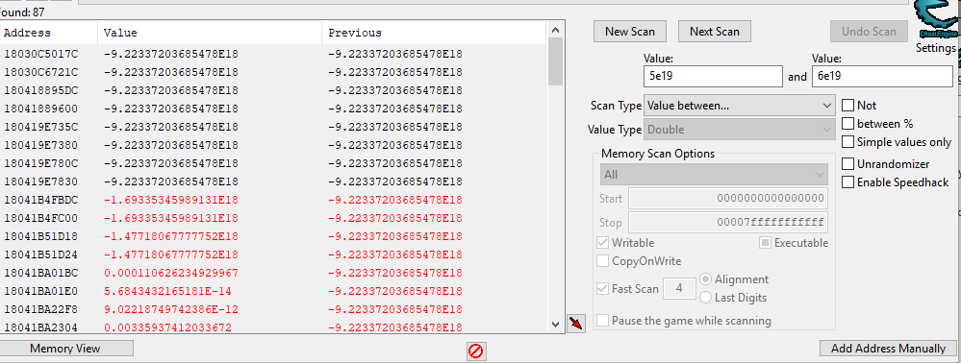Toggle the Not checkbox
This screenshot has width=961, height=363.
[848, 106]
